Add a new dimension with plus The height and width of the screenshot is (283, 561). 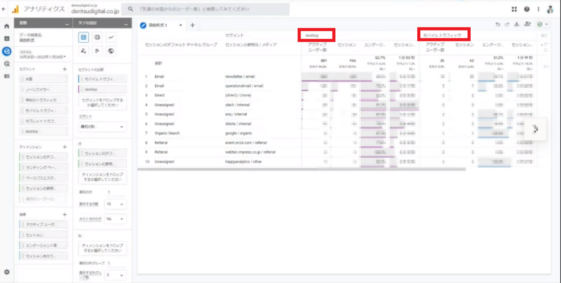tap(64, 147)
